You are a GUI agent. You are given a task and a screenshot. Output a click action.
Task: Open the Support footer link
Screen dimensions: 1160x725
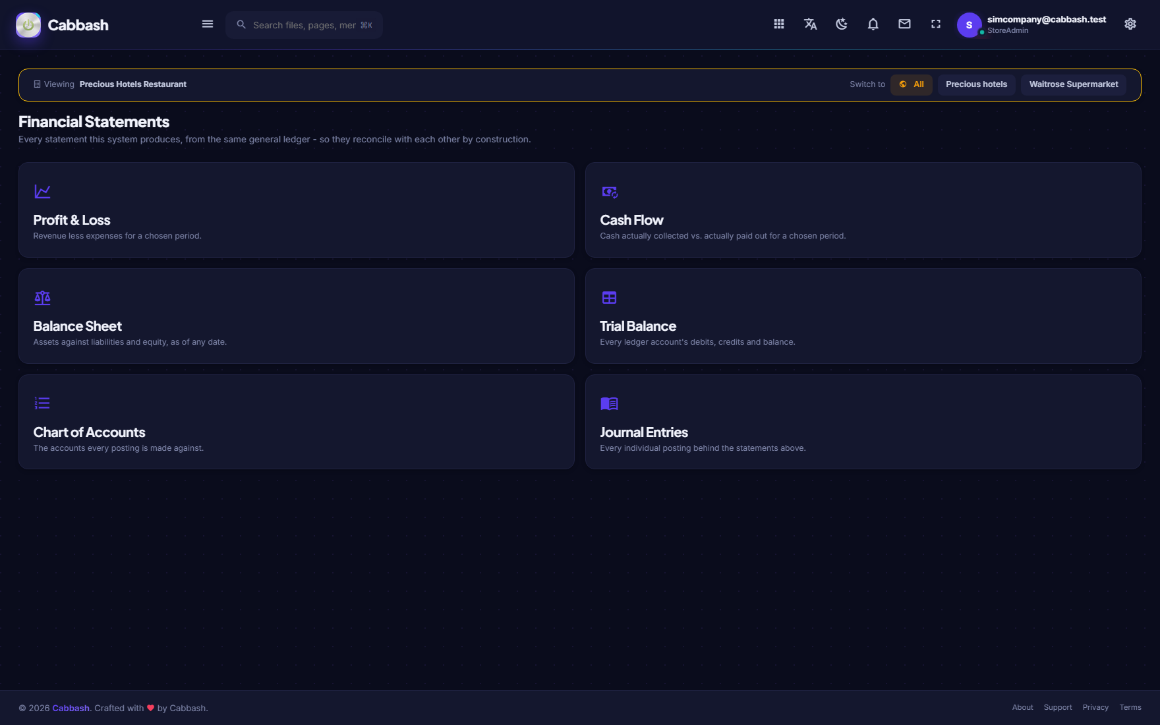(x=1058, y=707)
